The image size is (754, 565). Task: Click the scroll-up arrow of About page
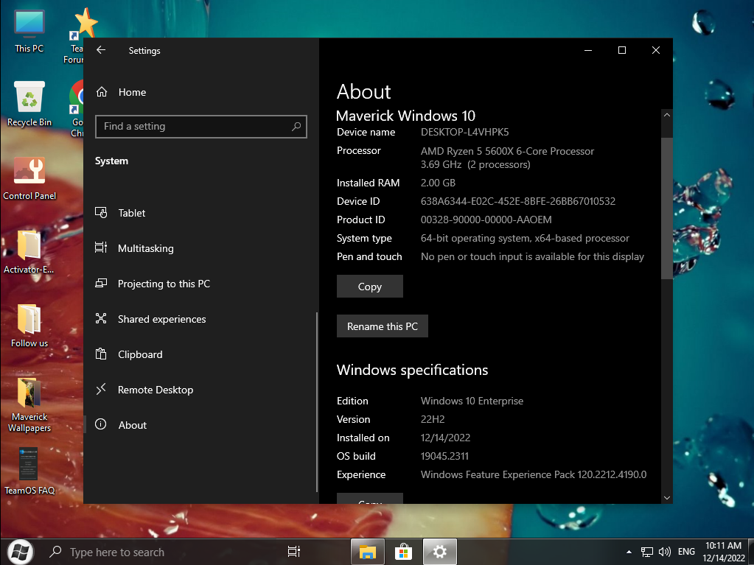[667, 116]
